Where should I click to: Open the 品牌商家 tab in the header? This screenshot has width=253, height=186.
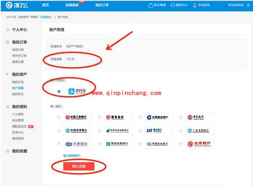pos(72,5)
